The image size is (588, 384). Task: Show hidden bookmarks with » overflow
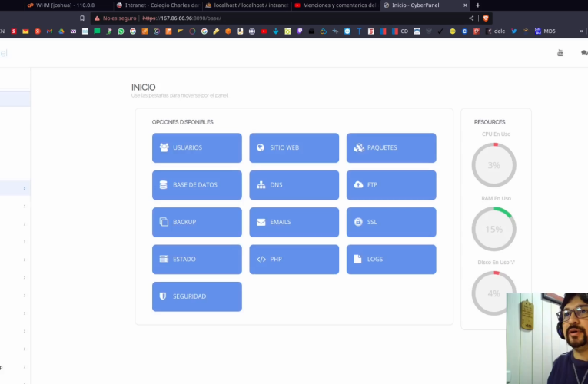pyautogui.click(x=581, y=31)
